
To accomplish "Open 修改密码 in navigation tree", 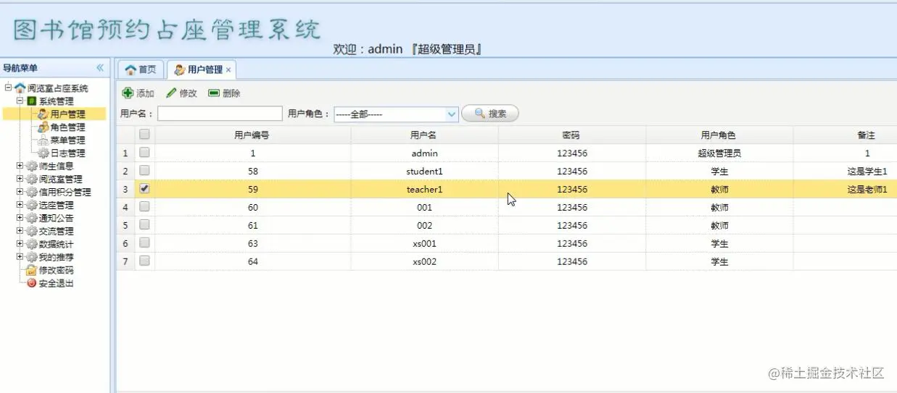I will pos(56,271).
